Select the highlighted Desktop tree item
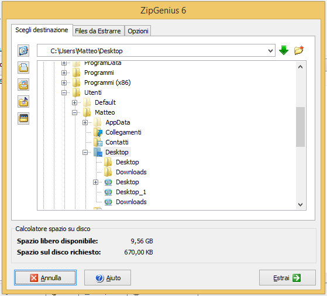327x296 pixels. click(x=117, y=152)
